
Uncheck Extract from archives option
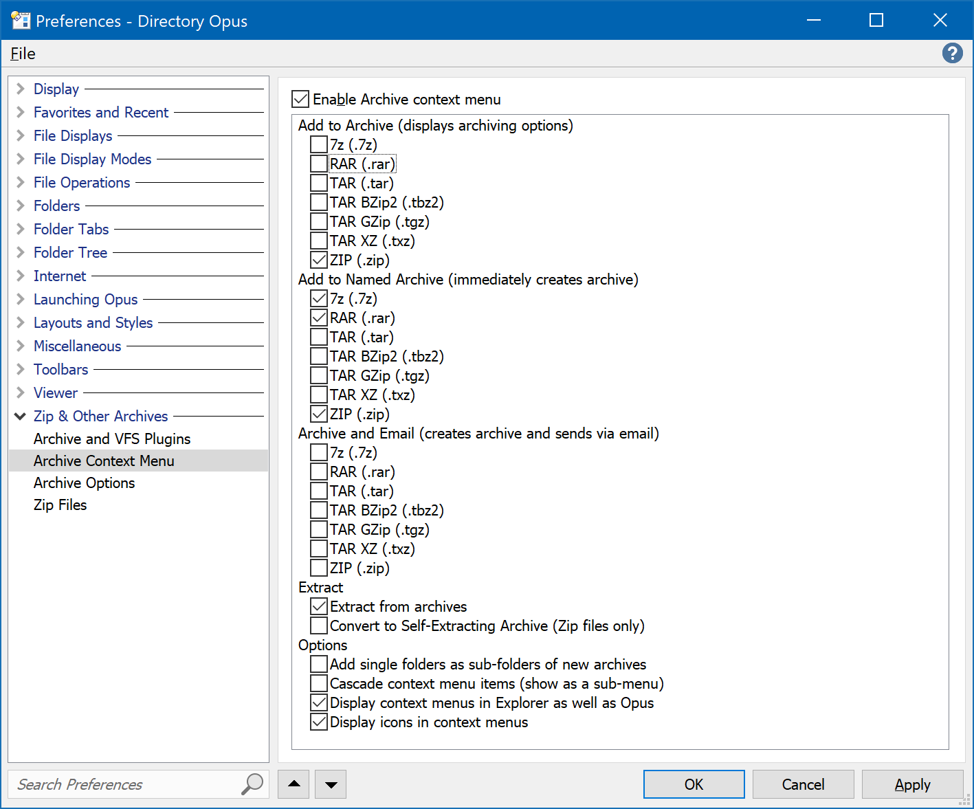(x=318, y=606)
